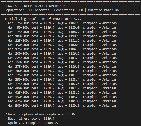Click the 'Gen 75/500' row label
Screen dimensions: 141x126
19,32
